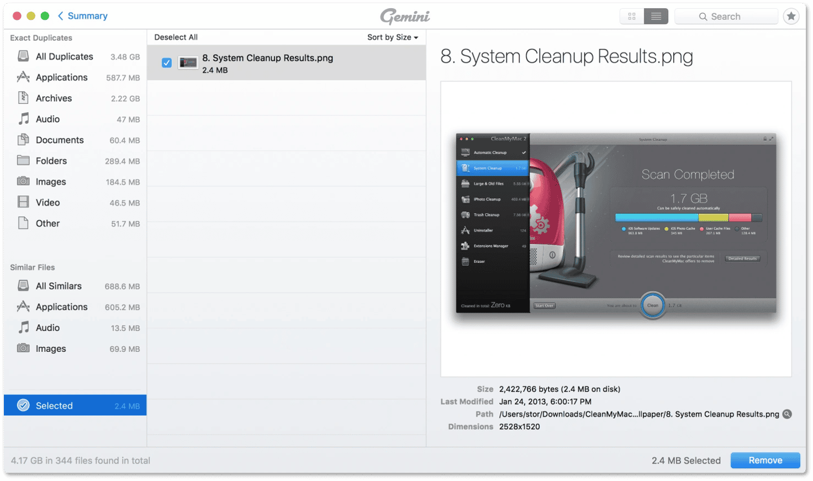Switch to list view mode
The height and width of the screenshot is (481, 813).
[x=656, y=17]
